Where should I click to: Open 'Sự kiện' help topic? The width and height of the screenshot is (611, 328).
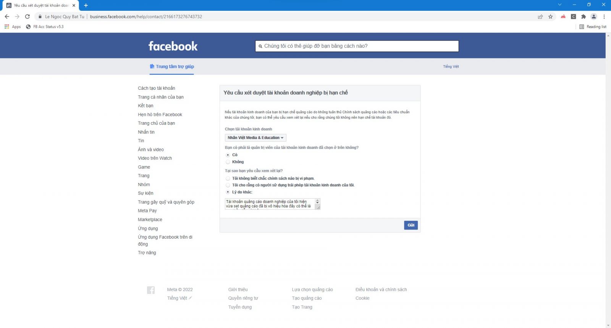coord(145,193)
